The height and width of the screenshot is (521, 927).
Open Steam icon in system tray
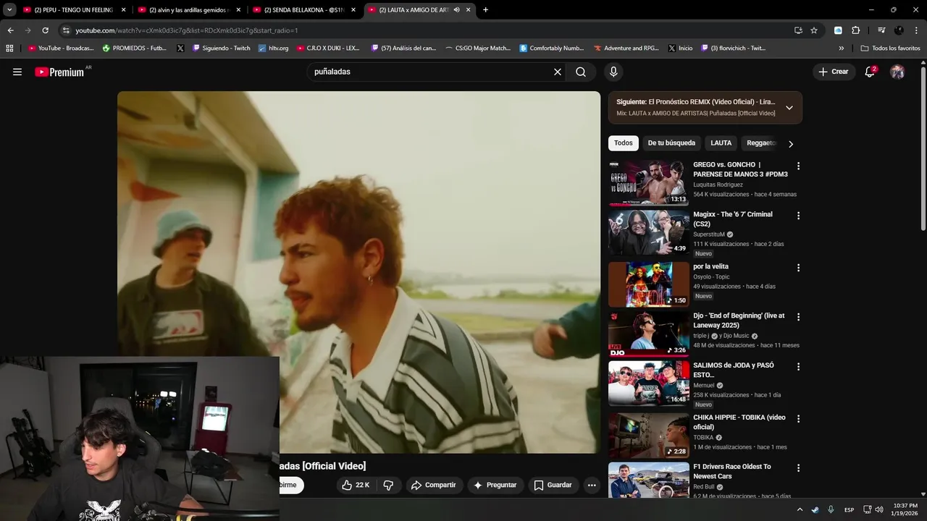click(x=815, y=509)
